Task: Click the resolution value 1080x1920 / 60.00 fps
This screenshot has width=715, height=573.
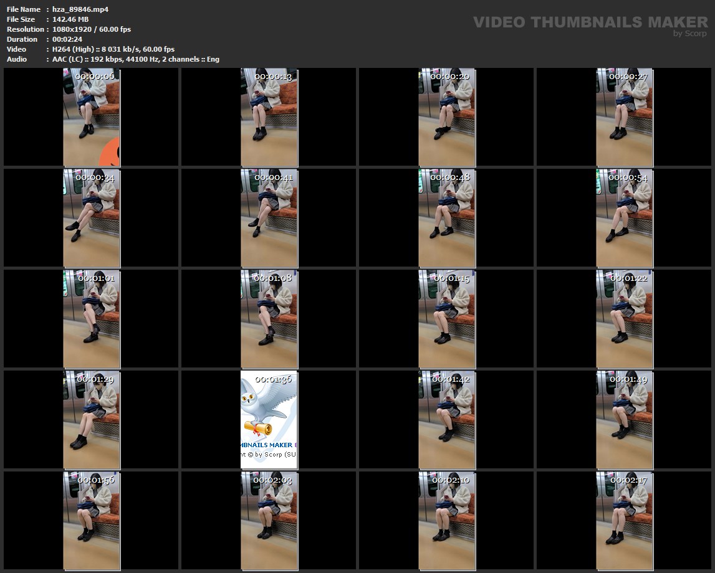Action: (x=92, y=29)
